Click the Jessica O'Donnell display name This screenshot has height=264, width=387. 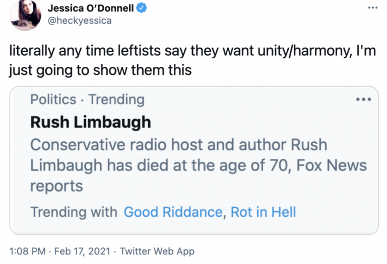92,9
